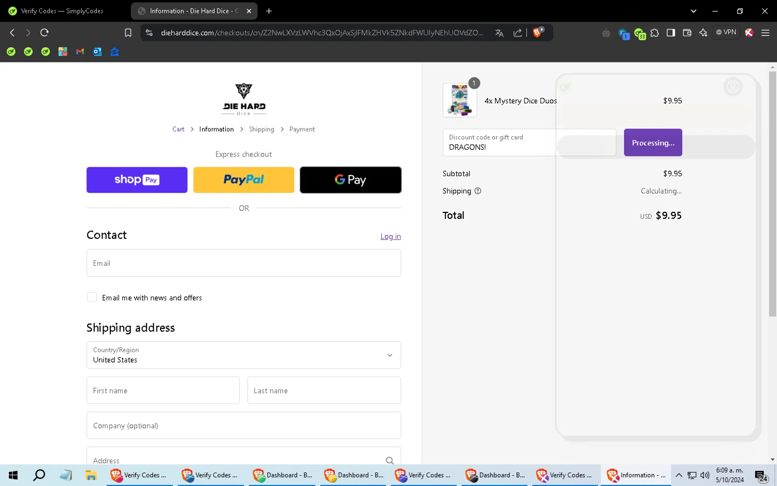Pay with PayPal express button
This screenshot has height=486, width=777.
(x=243, y=180)
